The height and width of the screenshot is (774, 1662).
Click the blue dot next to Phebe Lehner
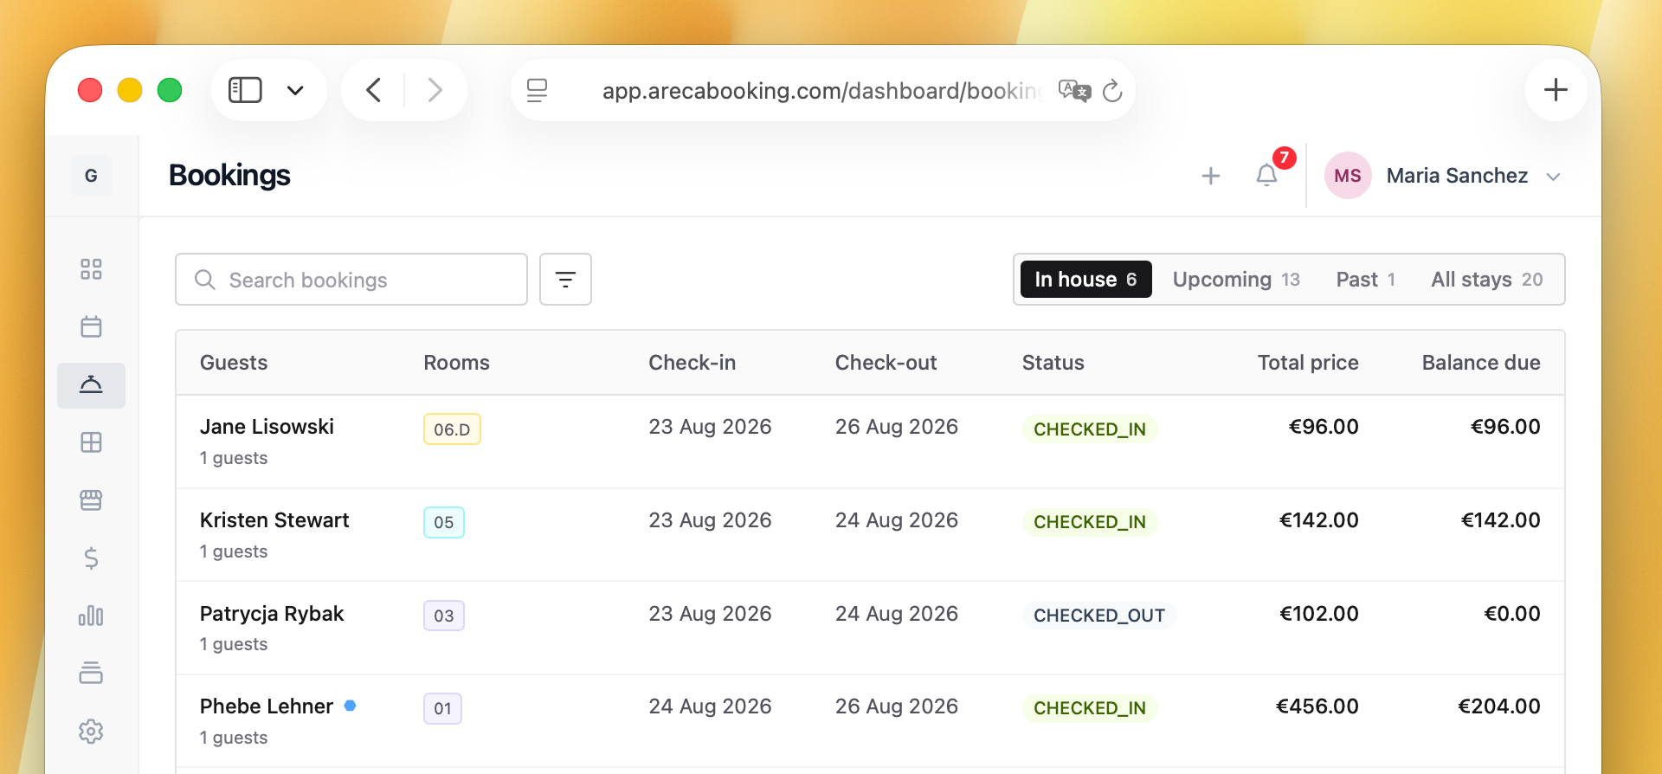(x=350, y=706)
